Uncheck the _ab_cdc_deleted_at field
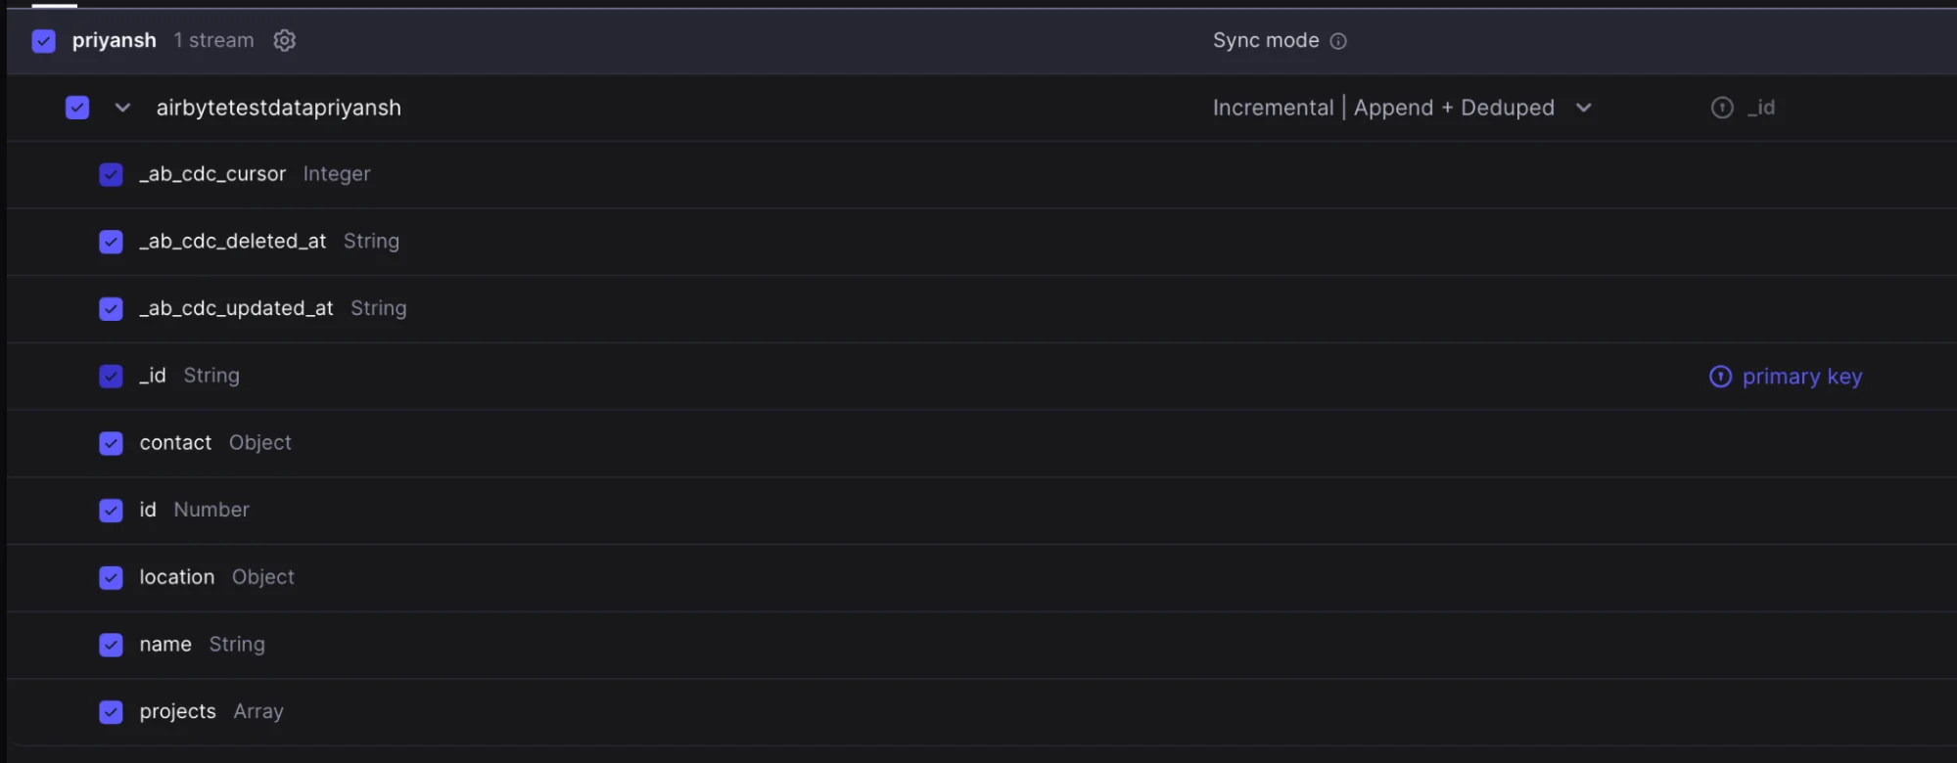1957x763 pixels. pyautogui.click(x=112, y=242)
